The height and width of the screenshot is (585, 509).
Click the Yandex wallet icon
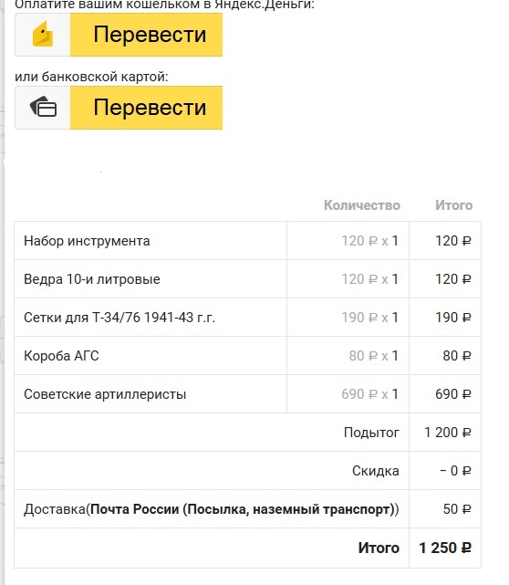43,35
